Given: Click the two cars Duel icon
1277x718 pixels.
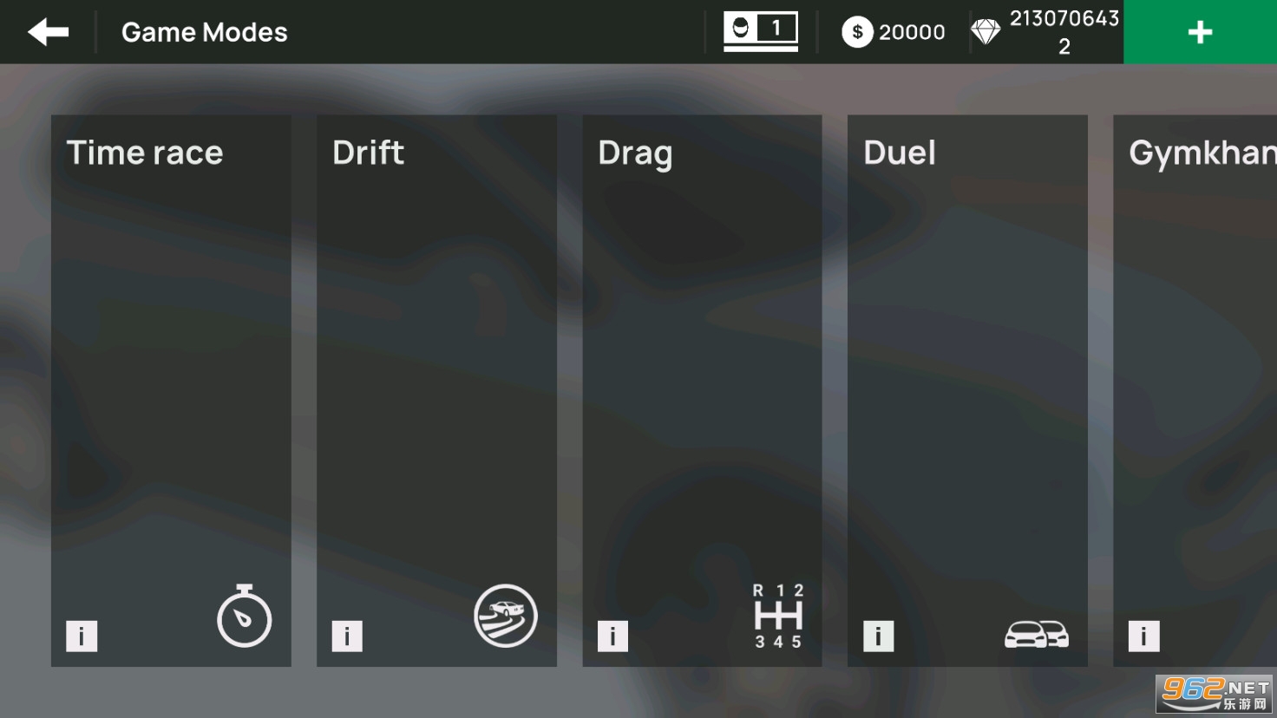Looking at the screenshot, I should click(1037, 635).
